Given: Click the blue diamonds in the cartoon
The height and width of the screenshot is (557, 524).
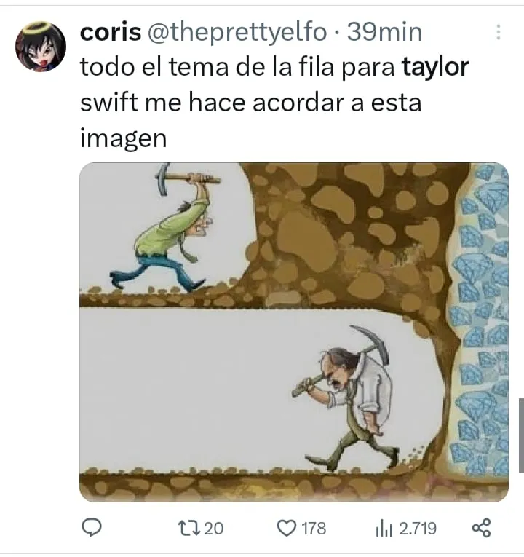Looking at the screenshot, I should [480, 320].
